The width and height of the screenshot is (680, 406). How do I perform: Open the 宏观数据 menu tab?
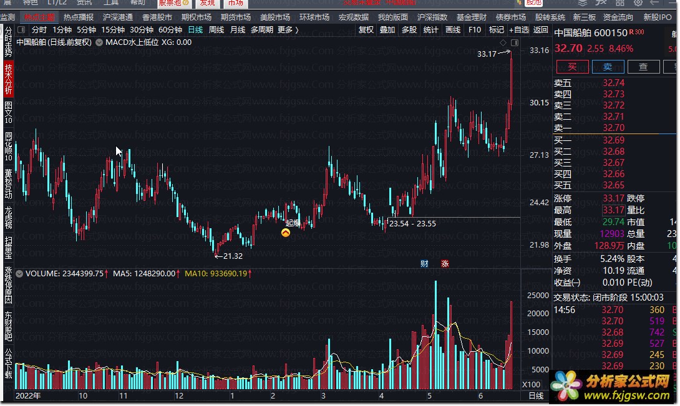click(354, 17)
